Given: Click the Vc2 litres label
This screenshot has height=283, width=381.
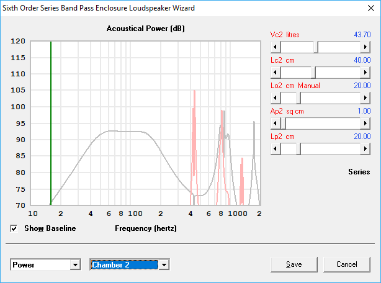Looking at the screenshot, I should pyautogui.click(x=285, y=35).
